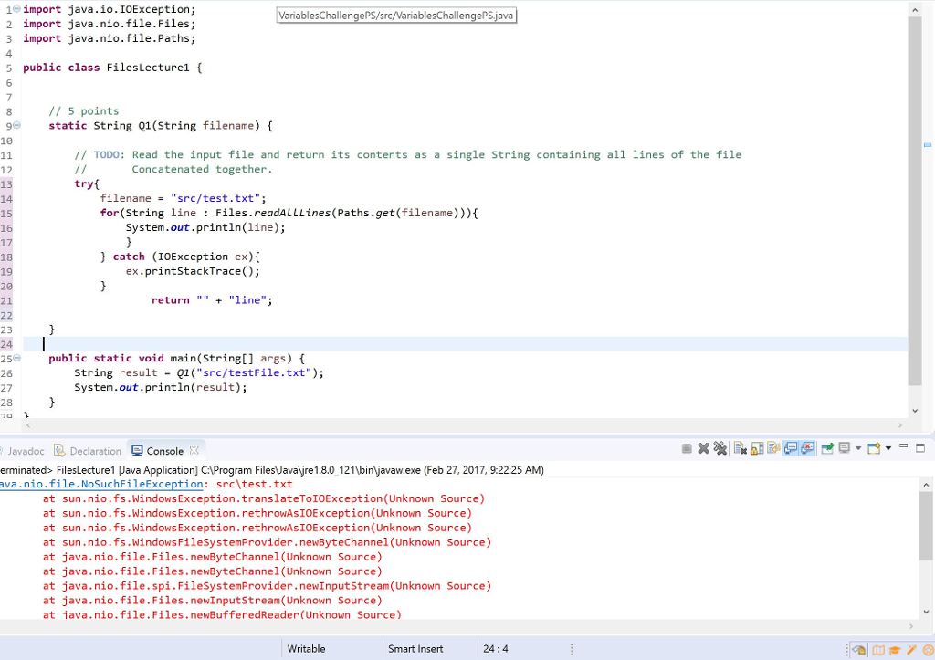Select the Display Selected Console icon

[x=845, y=447]
